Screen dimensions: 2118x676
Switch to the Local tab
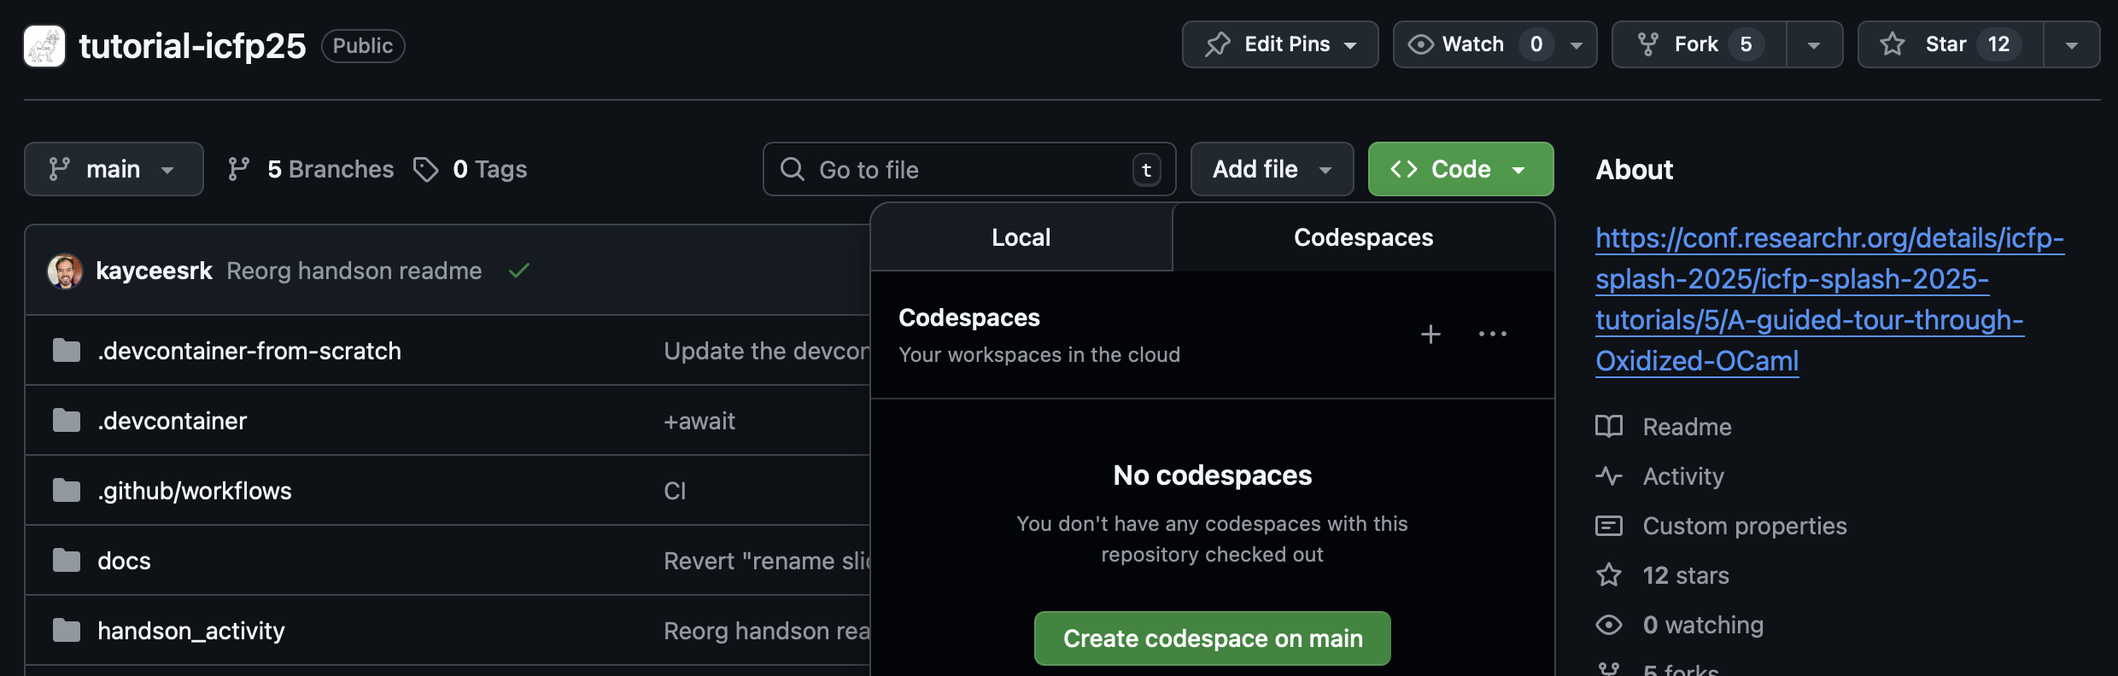click(1021, 237)
